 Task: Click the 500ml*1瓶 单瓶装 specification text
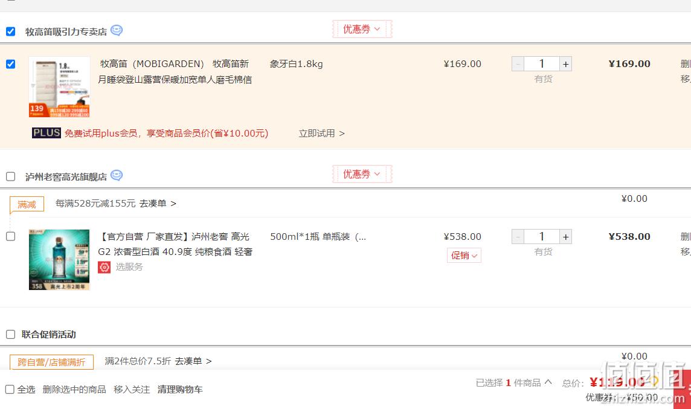(318, 237)
